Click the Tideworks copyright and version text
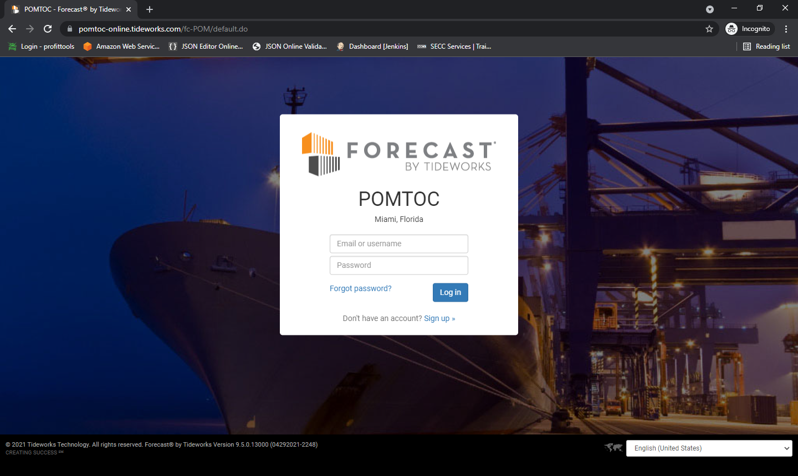This screenshot has width=798, height=476. coord(161,444)
